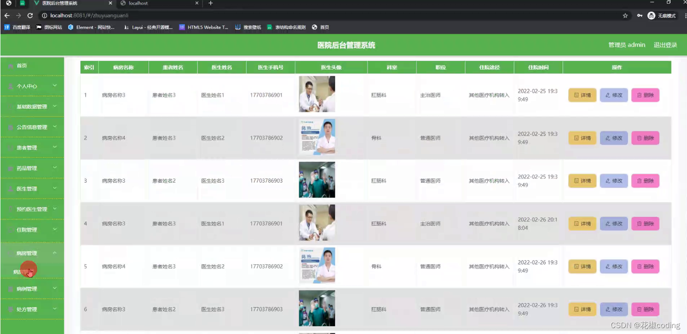Open the HTML5 Website T... bookmark

click(x=204, y=27)
